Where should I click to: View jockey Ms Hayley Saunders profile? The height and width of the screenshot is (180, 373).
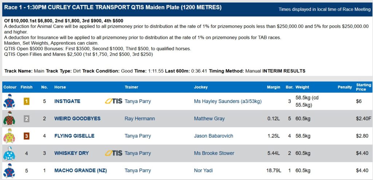(x=228, y=101)
